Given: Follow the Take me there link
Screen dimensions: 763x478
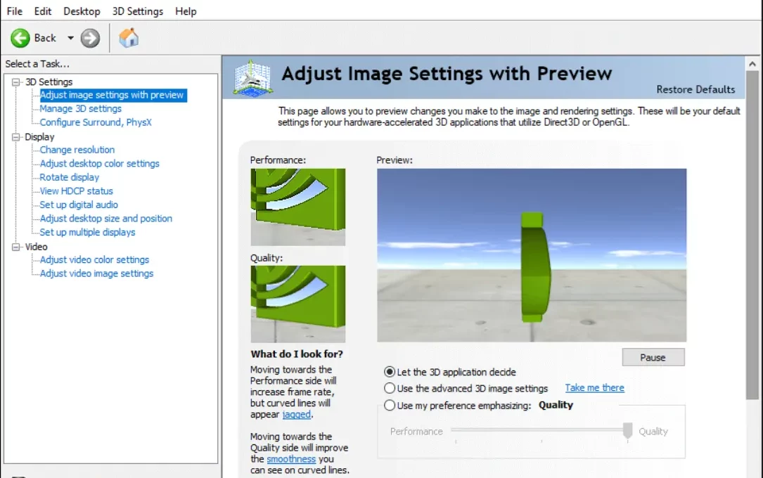Looking at the screenshot, I should [x=595, y=387].
